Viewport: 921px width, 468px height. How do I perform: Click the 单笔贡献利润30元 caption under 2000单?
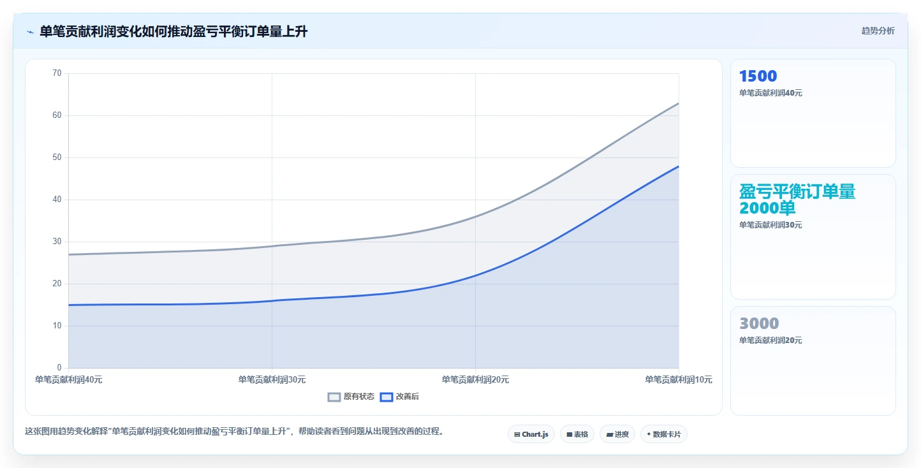(x=770, y=225)
